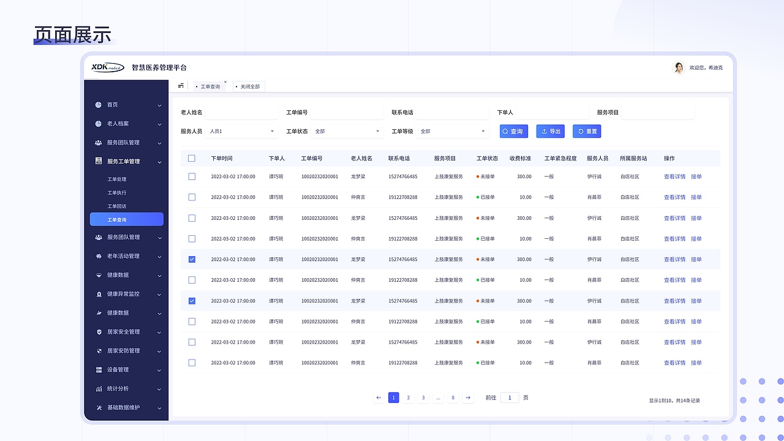Viewport: 784px width, 441px height.
Task: Click the 居家安全管理 shield icon
Action: click(x=99, y=332)
